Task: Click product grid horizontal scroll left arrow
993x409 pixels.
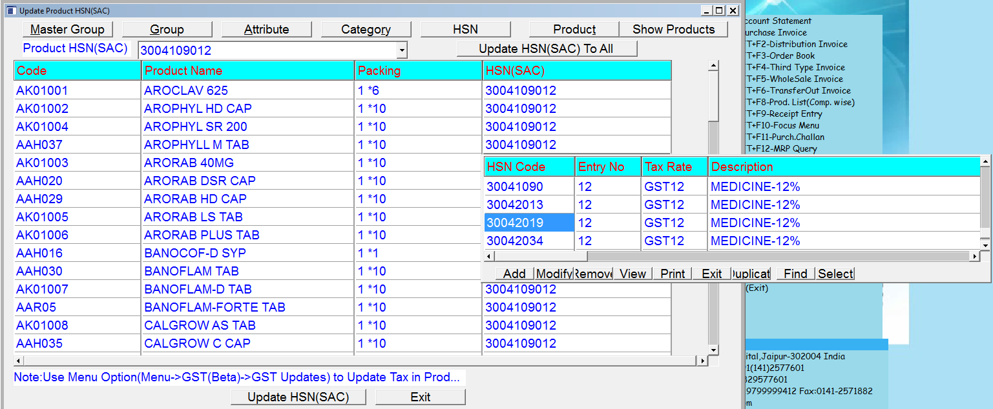Action: pyautogui.click(x=18, y=361)
